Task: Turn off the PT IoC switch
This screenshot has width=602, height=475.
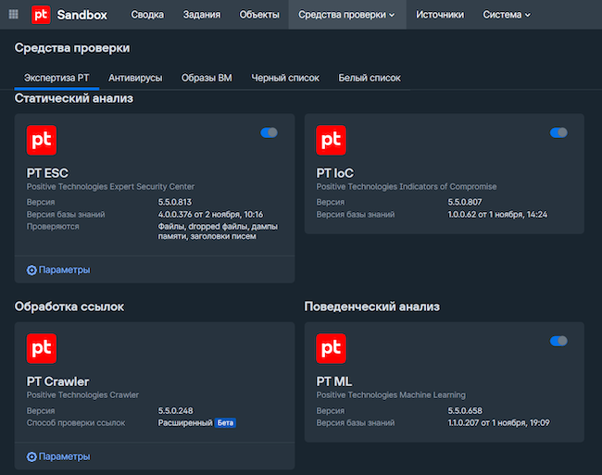Action: 558,132
